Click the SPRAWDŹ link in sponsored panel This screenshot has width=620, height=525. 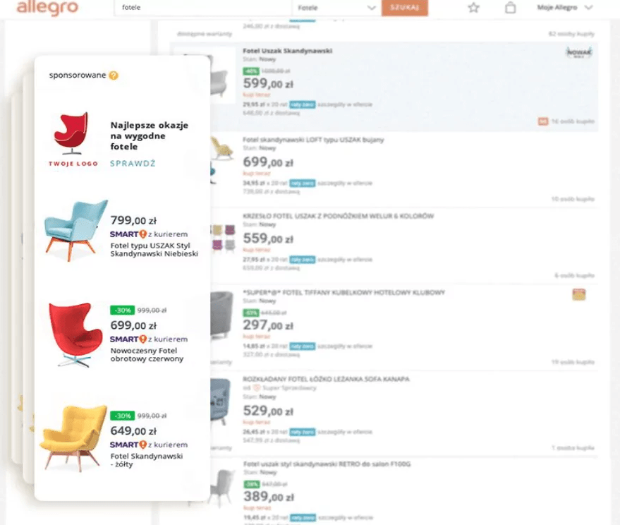tap(133, 163)
